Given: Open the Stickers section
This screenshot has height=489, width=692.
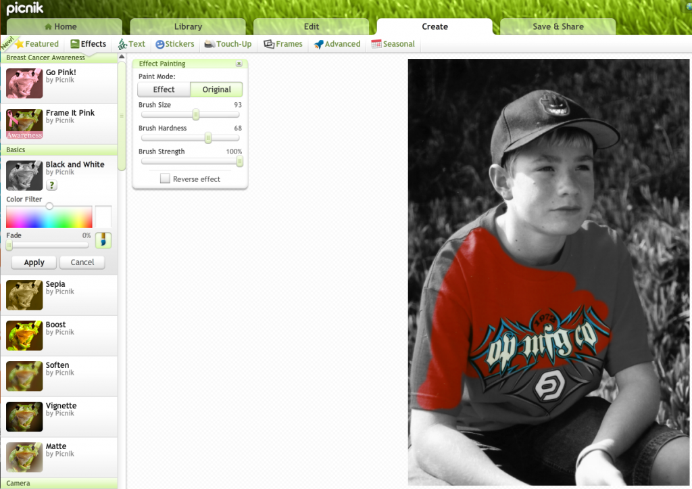Looking at the screenshot, I should point(175,44).
